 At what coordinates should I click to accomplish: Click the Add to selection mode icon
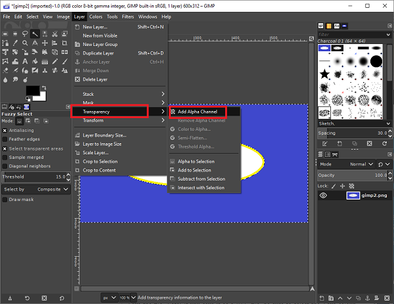(x=28, y=121)
